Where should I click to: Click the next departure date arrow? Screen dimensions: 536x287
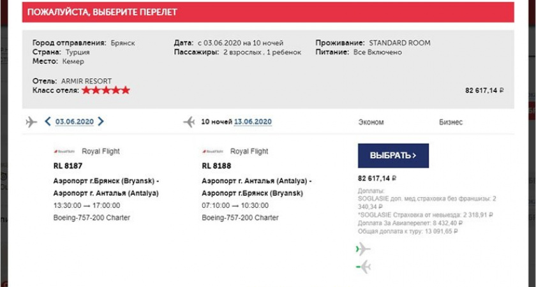[x=101, y=122]
